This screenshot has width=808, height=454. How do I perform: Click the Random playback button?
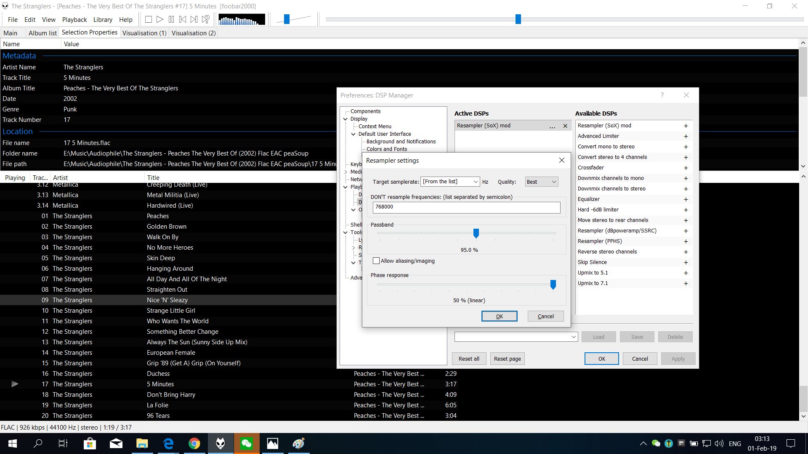(206, 19)
